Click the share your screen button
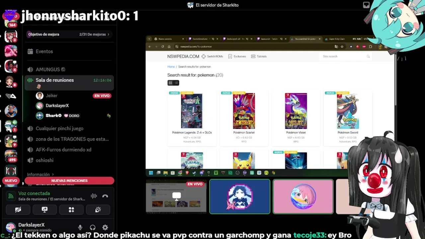Viewport: 425px width, 239px height. pyautogui.click(x=44, y=210)
